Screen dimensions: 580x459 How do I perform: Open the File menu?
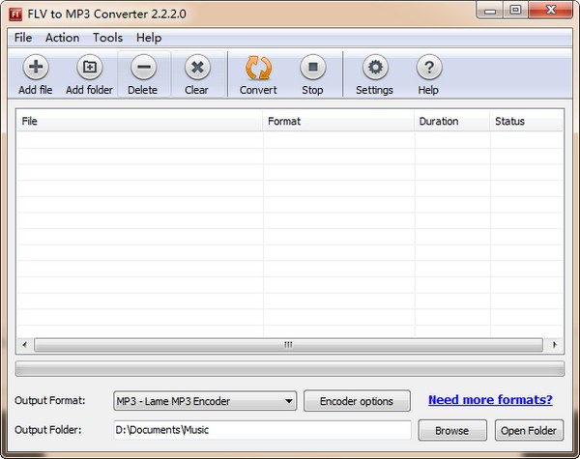coord(23,38)
